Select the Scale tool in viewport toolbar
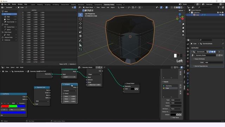The image size is (225, 127). click(x=81, y=32)
